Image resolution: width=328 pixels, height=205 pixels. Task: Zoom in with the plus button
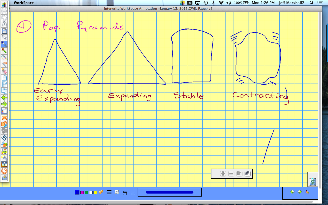tap(223, 173)
